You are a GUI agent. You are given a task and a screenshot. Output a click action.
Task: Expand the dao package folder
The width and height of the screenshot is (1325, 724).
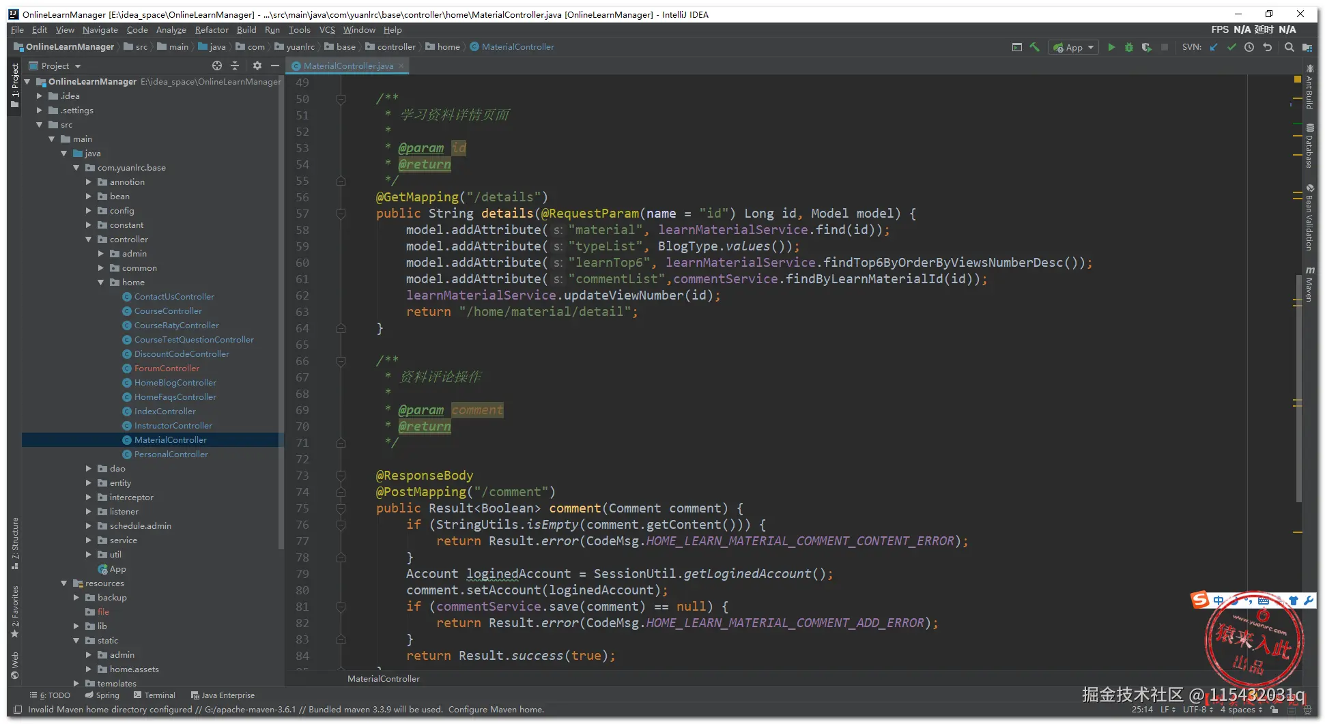(x=89, y=469)
